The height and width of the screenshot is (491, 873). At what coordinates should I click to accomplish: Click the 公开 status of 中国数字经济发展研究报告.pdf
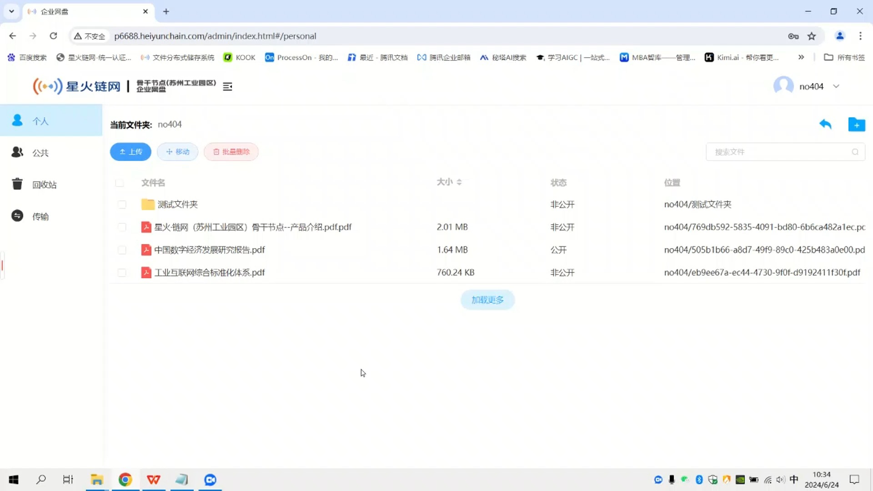point(558,250)
